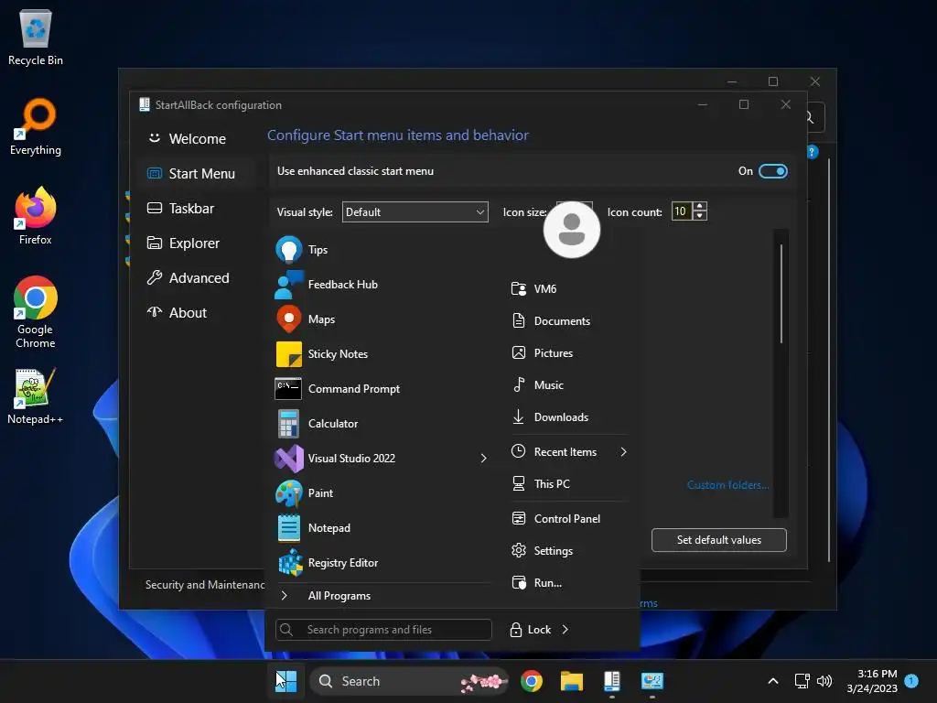Screen dimensions: 937x703
Task: Open About section
Action: point(198,313)
